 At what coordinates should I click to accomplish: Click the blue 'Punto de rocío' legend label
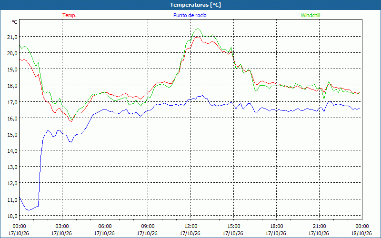point(190,15)
